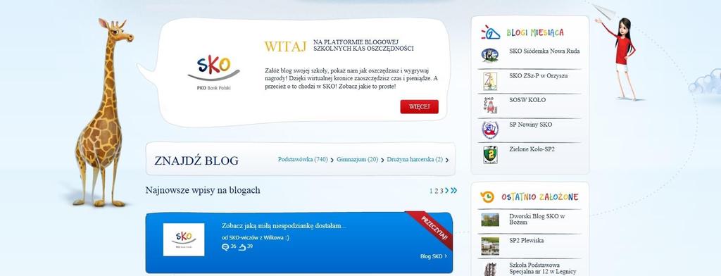
Task: Go to page 2 of newest posts
Action: (437, 190)
